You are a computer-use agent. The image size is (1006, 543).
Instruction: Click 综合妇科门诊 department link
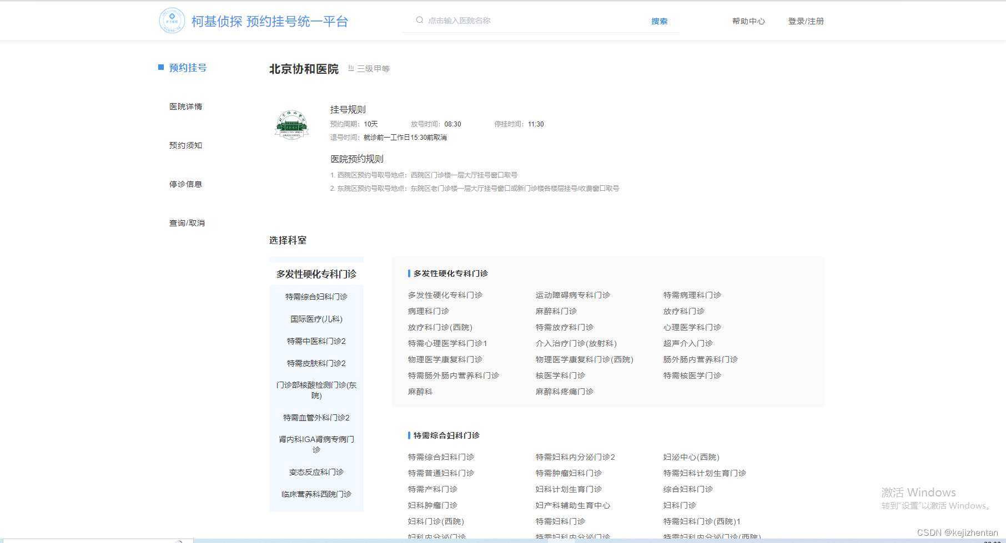688,489
